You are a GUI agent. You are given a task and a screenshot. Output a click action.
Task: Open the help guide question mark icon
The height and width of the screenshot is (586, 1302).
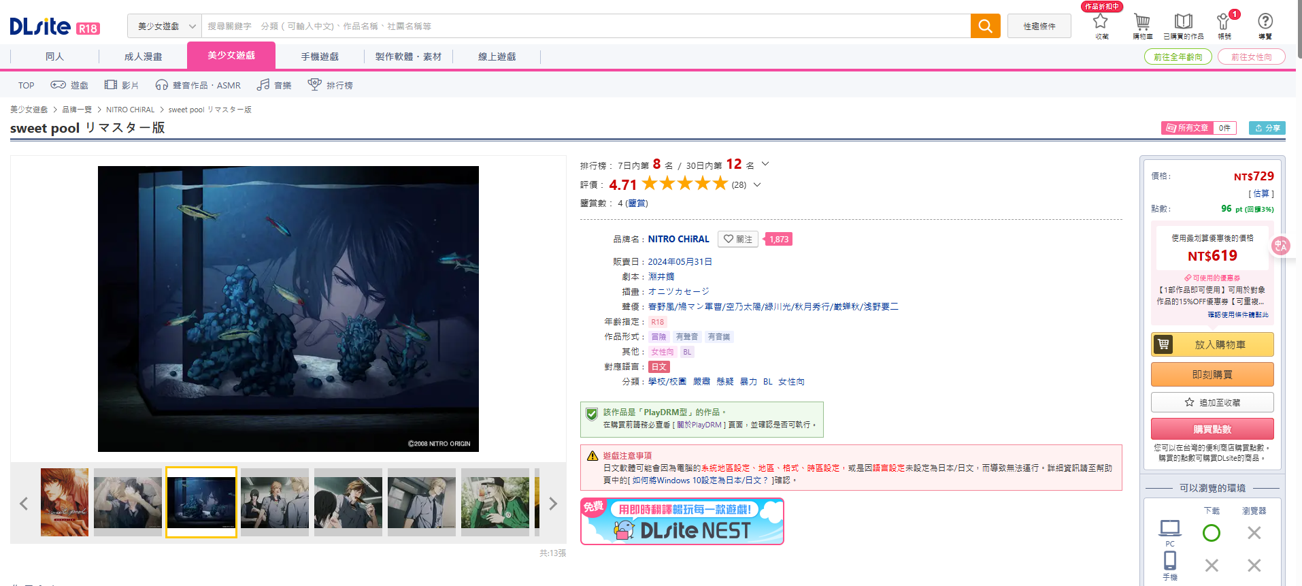pyautogui.click(x=1265, y=25)
